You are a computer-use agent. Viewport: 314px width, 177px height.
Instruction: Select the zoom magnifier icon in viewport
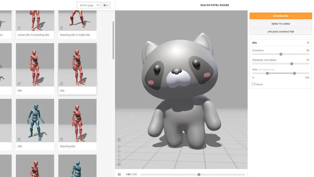click(x=119, y=156)
